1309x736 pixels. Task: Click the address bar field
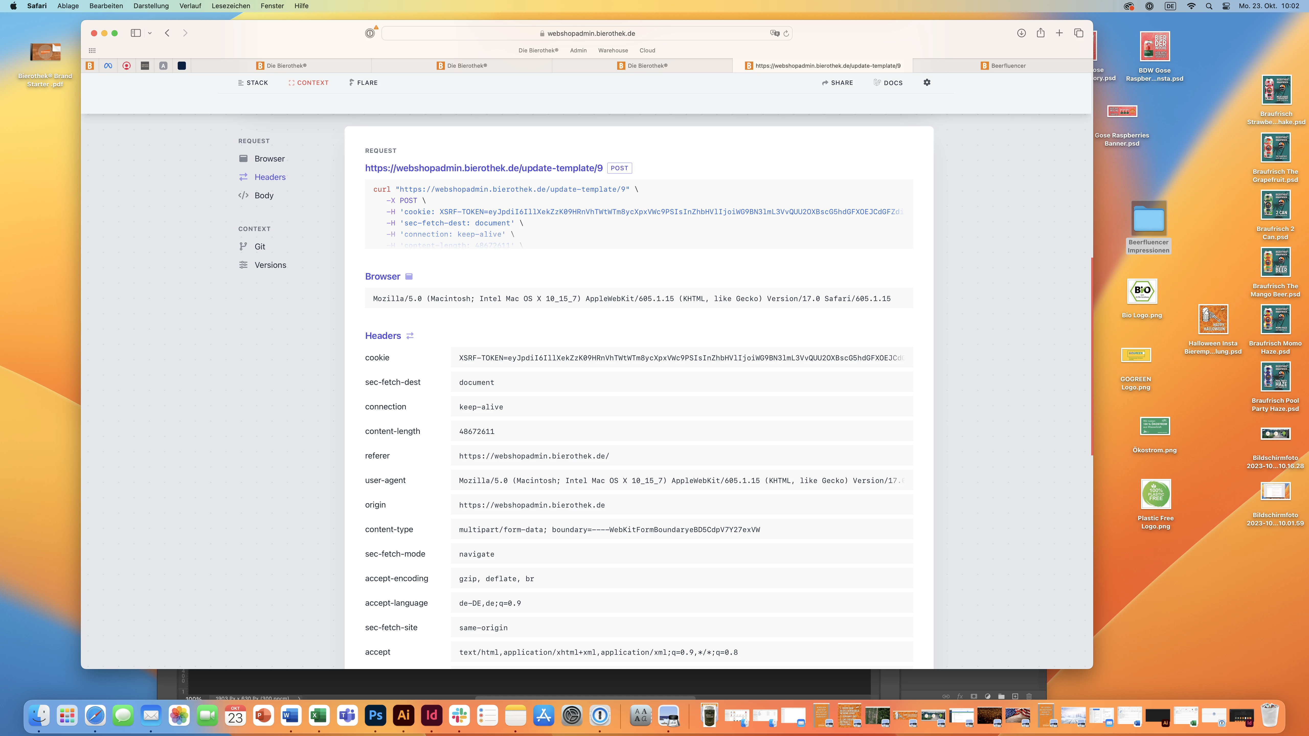coord(587,33)
